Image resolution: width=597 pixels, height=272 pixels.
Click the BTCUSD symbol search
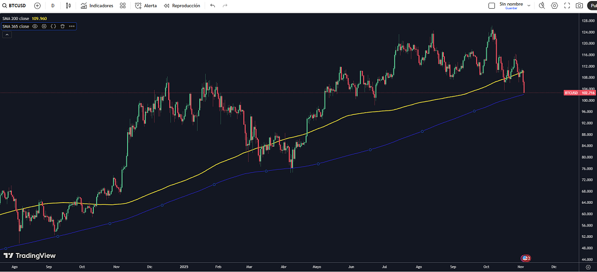coord(16,5)
